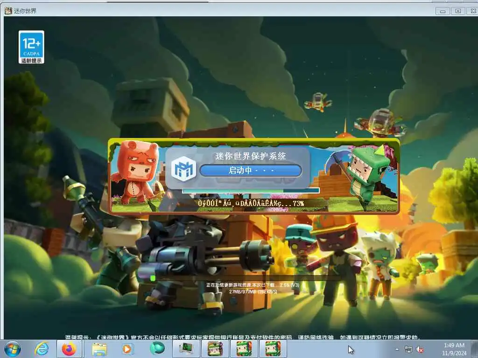478x358 pixels.
Task: Switch to Firefox in the taskbar
Action: coord(69,349)
